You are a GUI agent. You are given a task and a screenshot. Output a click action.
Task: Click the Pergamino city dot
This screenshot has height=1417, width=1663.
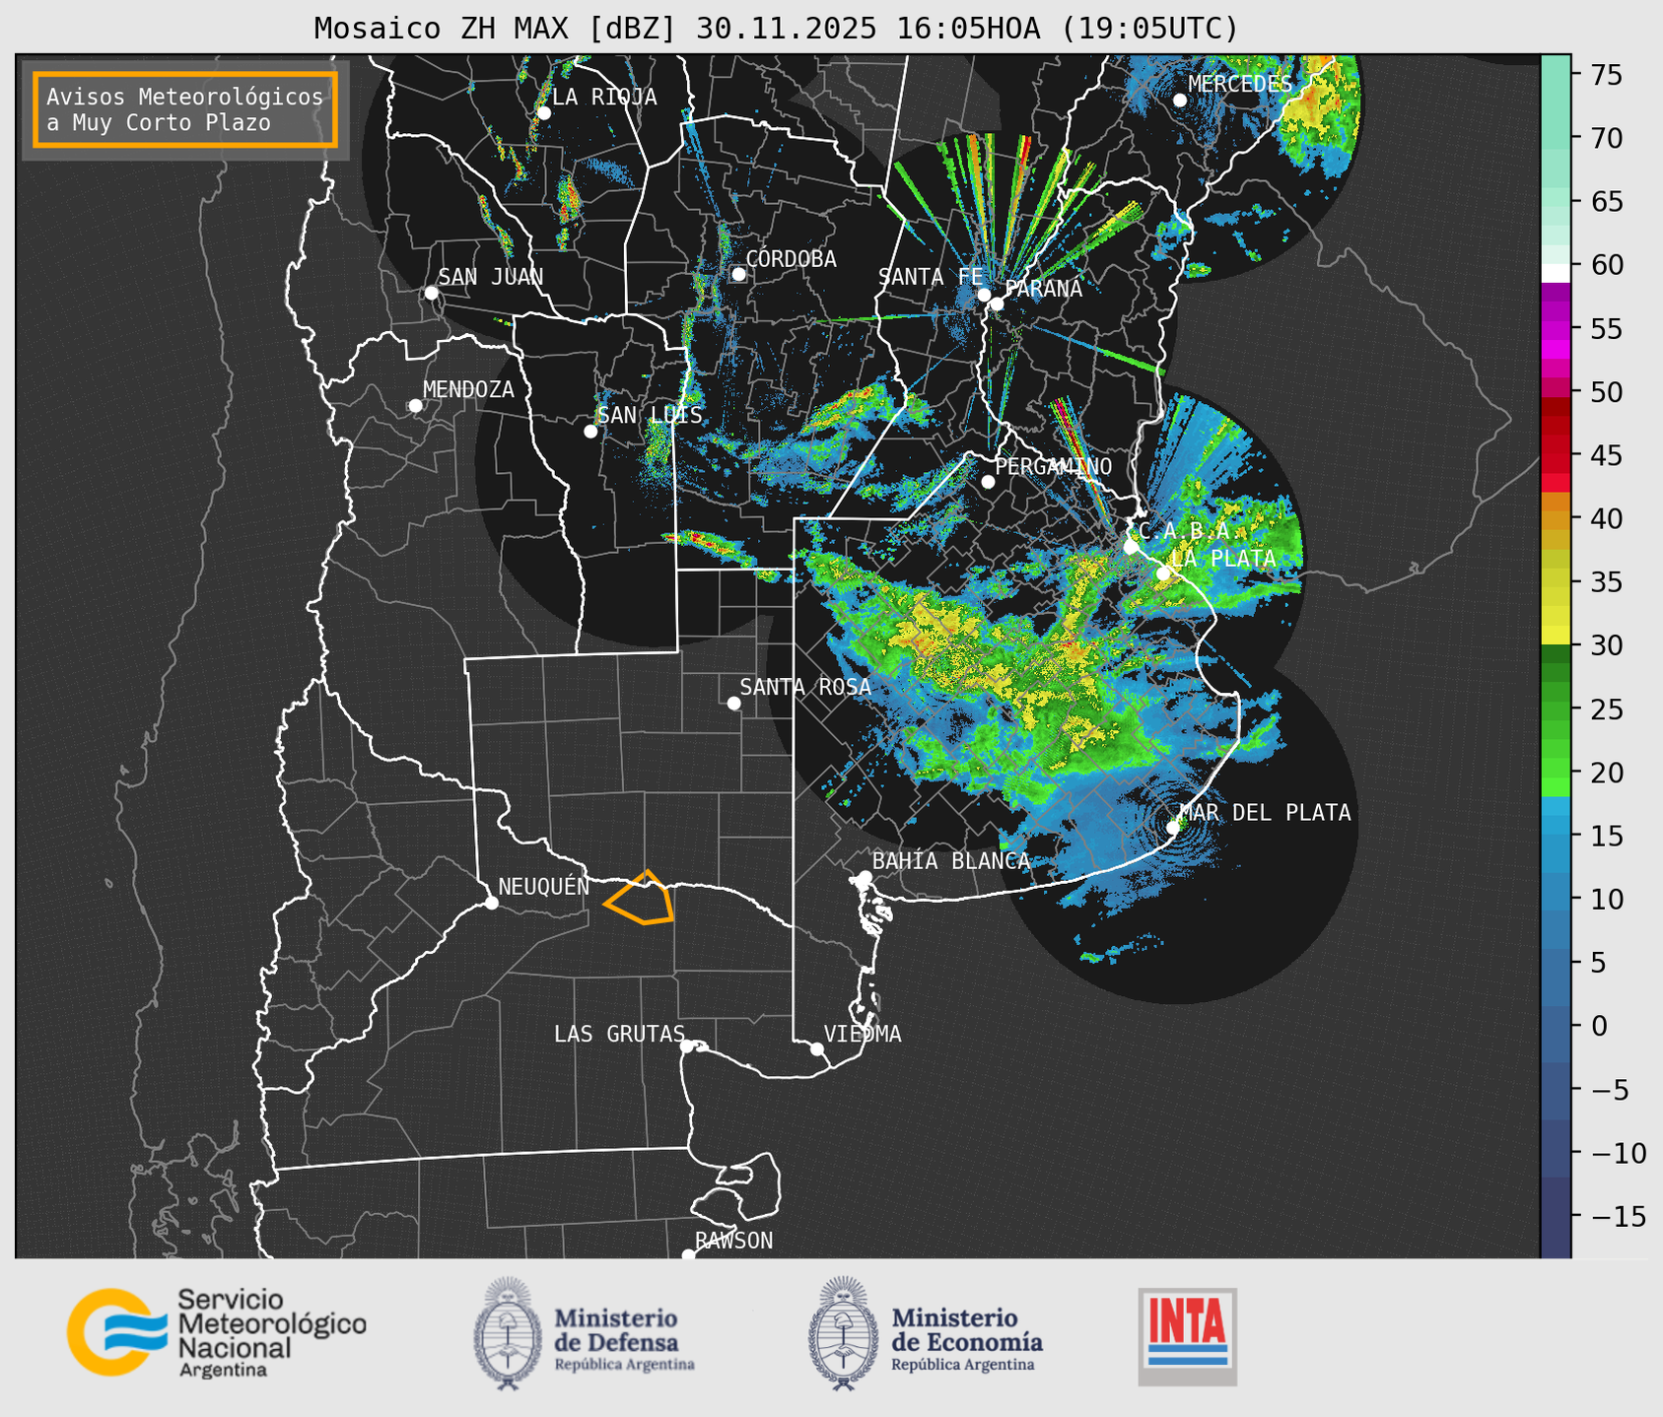(x=988, y=482)
